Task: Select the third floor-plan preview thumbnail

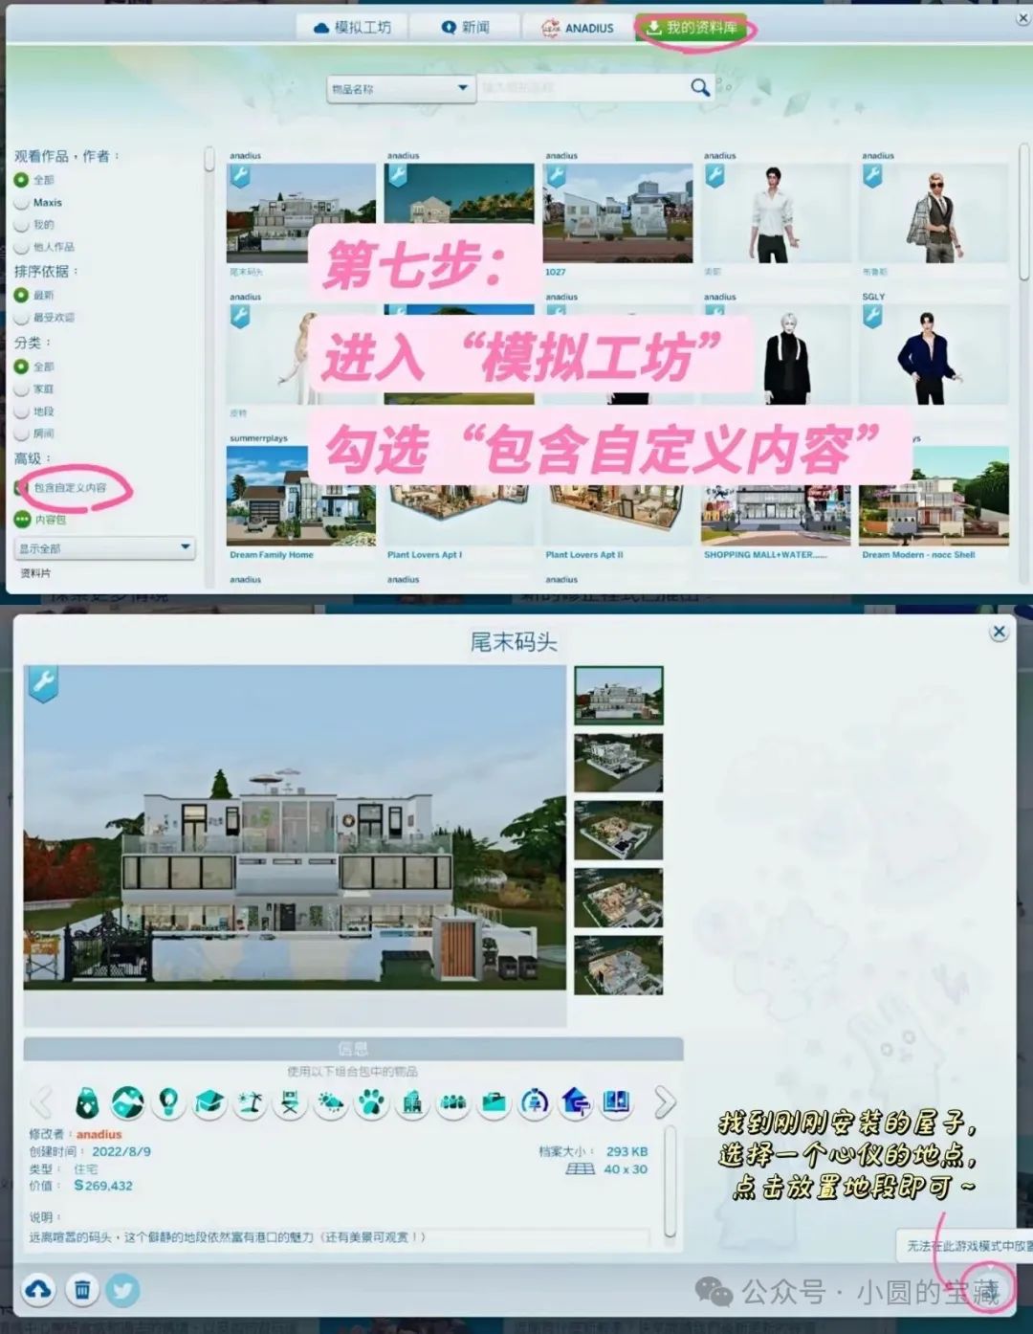Action: pos(618,831)
